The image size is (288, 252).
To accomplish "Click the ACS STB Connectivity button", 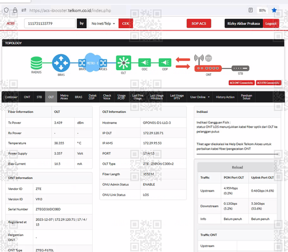I will 268,83.
